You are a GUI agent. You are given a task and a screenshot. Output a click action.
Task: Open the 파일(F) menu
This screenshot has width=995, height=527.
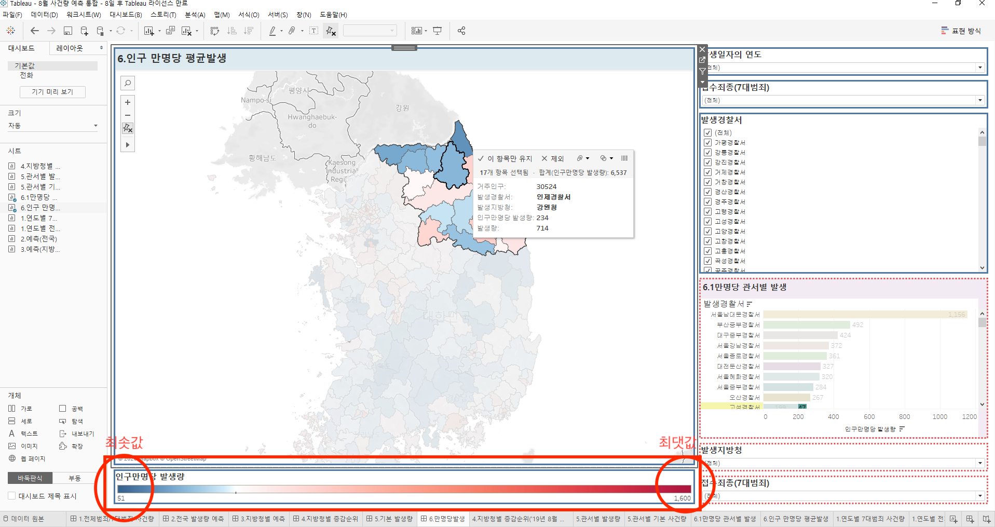point(12,15)
